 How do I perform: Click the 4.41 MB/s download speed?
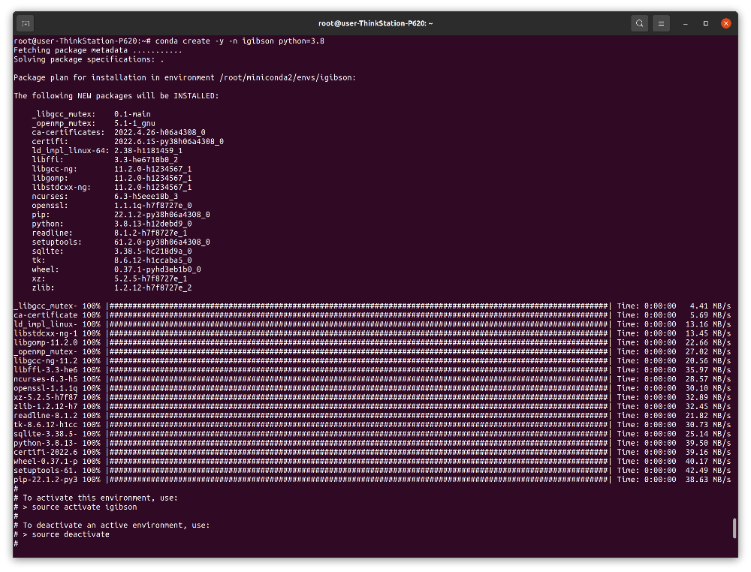coord(710,306)
